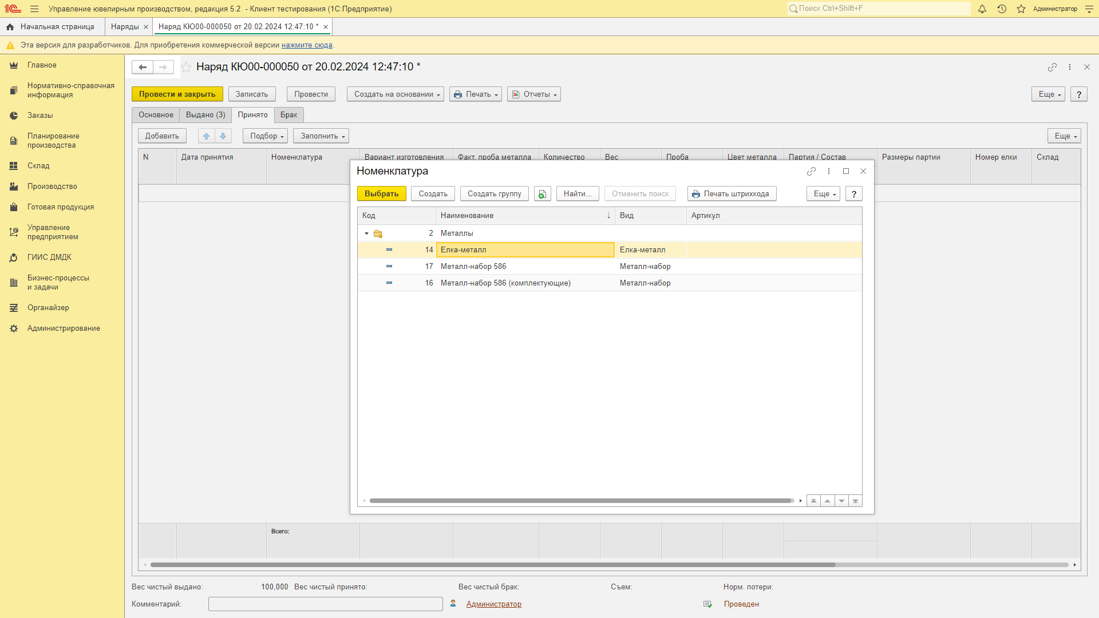Switch to Выдано (3) tab
1099x618 pixels.
pos(205,115)
